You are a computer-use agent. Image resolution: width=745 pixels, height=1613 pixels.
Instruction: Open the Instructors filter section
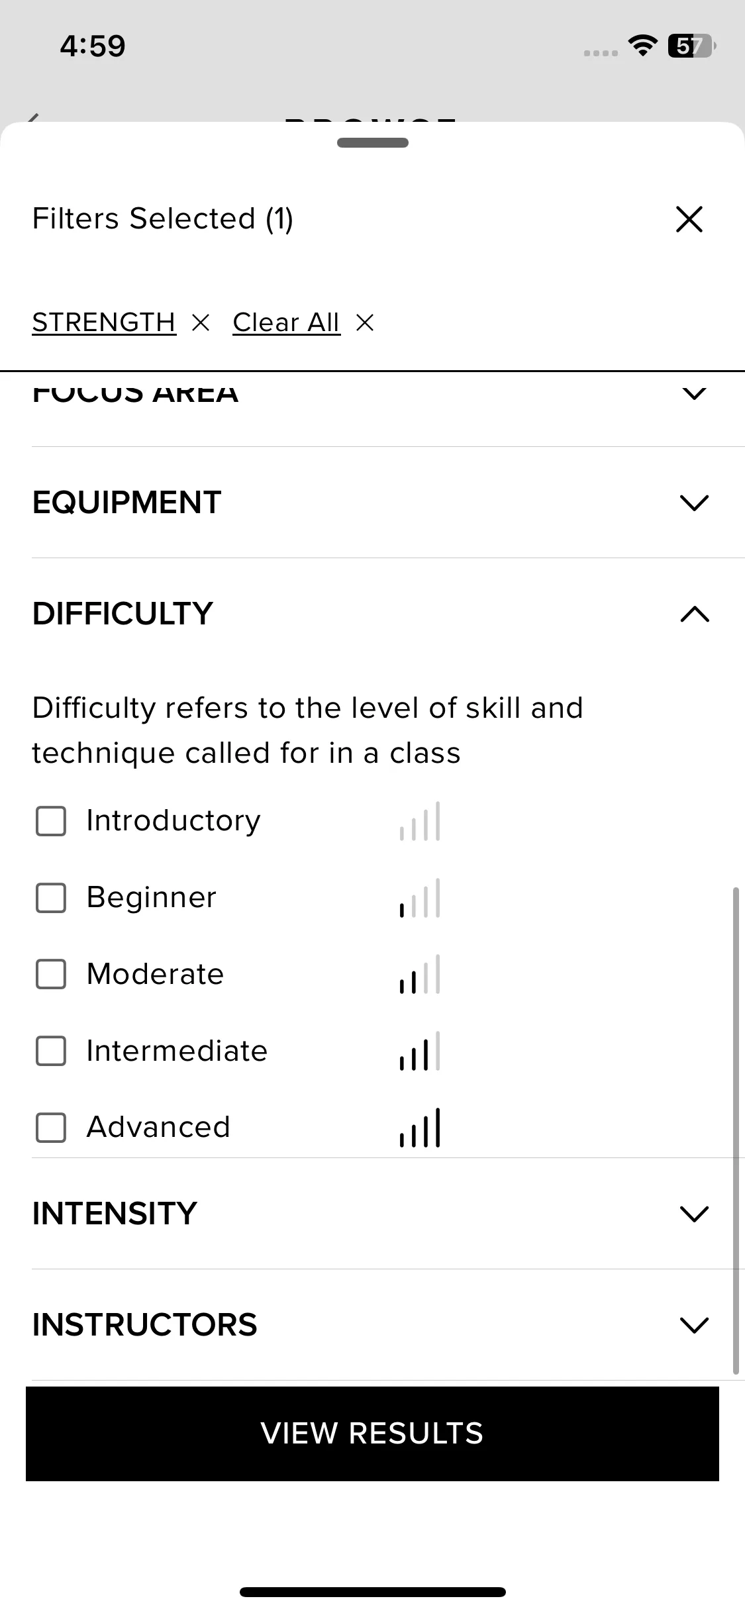(x=694, y=1325)
